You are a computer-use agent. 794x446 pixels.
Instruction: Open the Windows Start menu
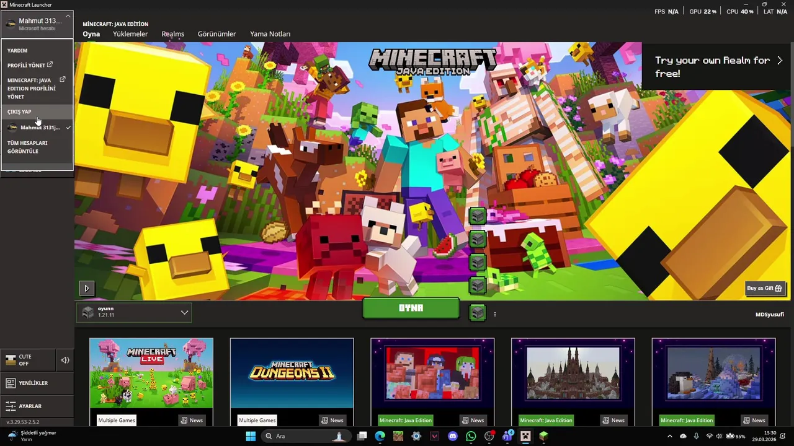click(251, 436)
